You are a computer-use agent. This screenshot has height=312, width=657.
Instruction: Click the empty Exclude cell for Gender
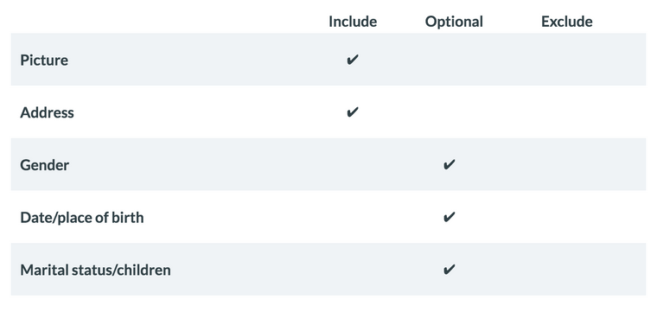click(566, 164)
